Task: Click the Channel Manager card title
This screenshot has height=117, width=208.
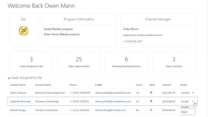Action: 158,19
